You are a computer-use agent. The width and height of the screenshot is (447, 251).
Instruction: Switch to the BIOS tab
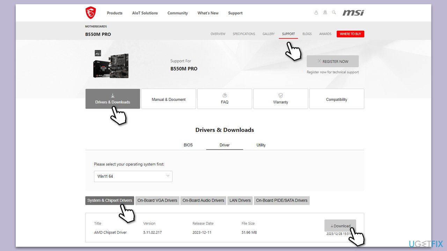[x=188, y=145]
